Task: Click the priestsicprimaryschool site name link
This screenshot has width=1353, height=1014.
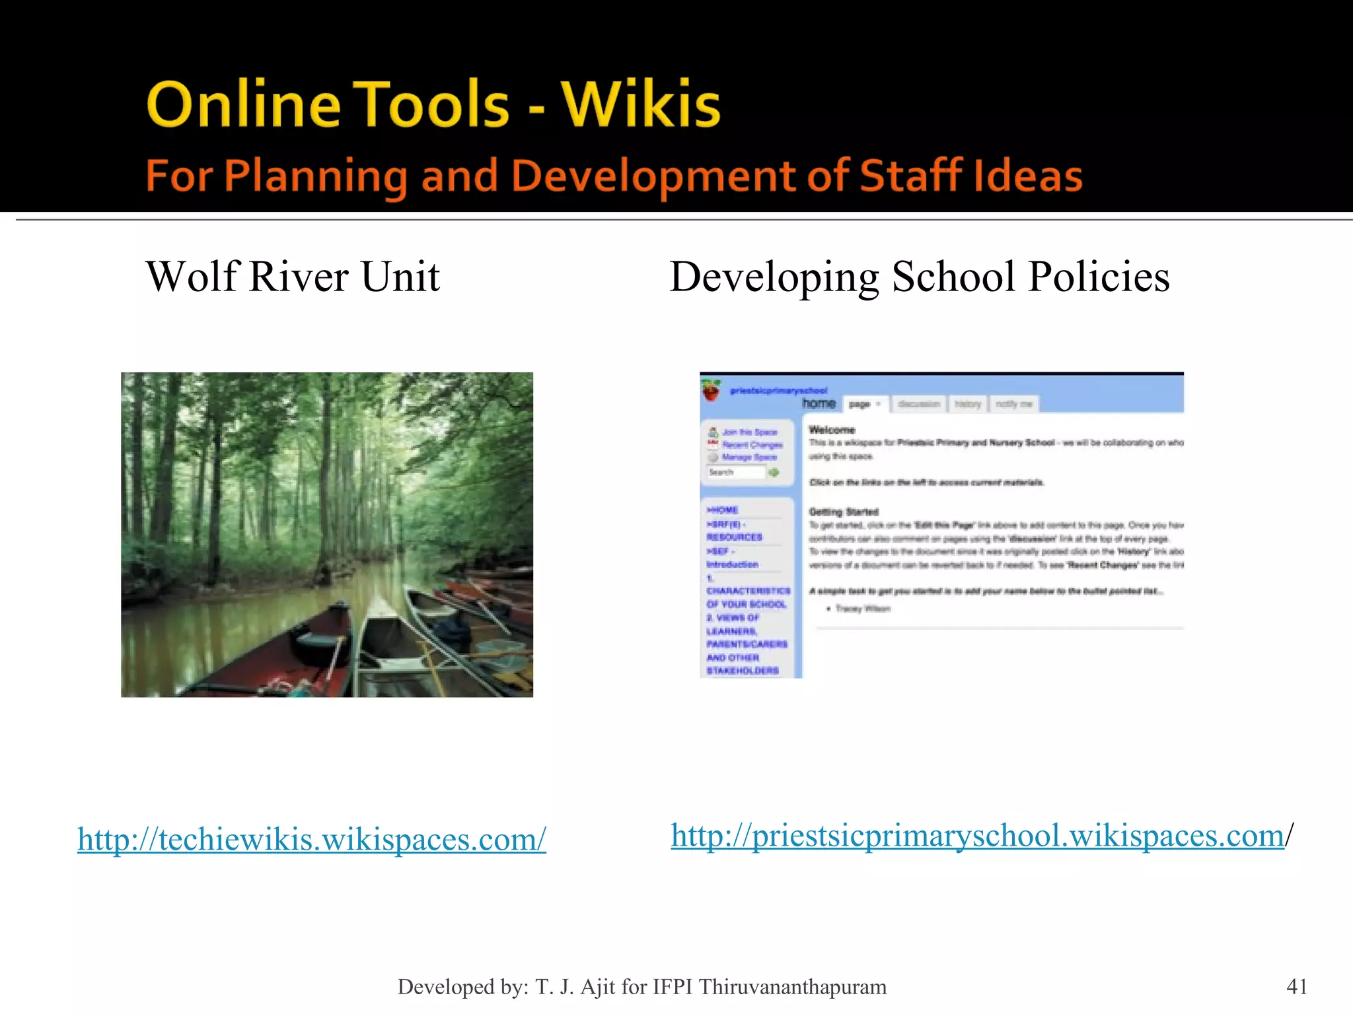Action: click(x=778, y=390)
